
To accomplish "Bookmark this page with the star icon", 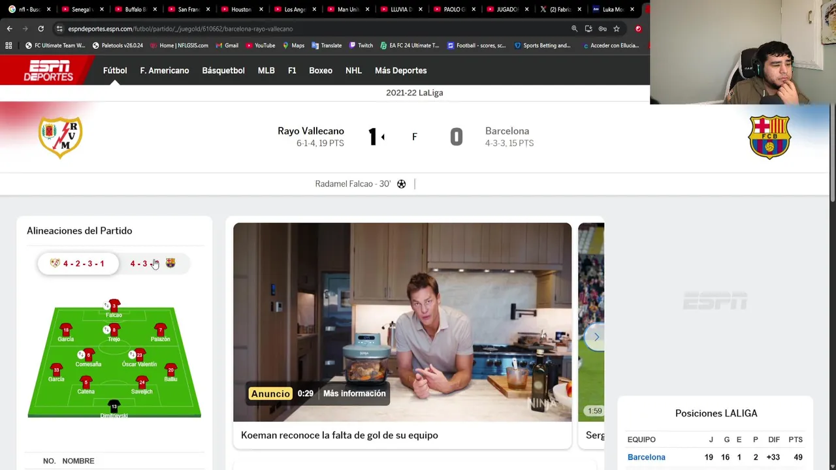I will (x=616, y=29).
